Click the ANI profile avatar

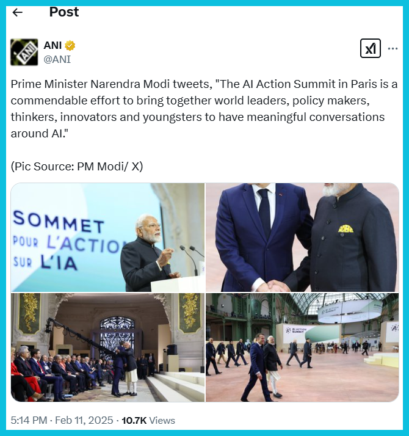(x=24, y=53)
